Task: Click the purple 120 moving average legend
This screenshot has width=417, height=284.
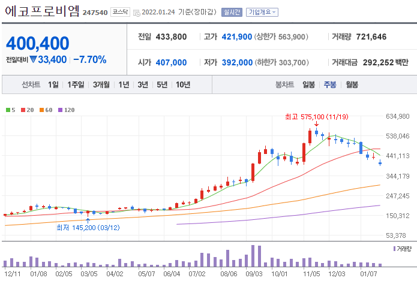Action: pos(67,110)
